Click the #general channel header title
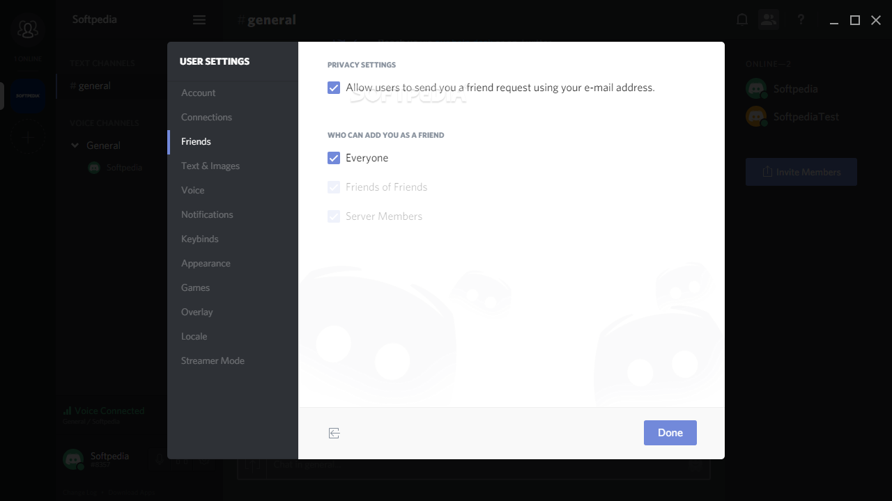Image resolution: width=892 pixels, height=501 pixels. tap(266, 20)
